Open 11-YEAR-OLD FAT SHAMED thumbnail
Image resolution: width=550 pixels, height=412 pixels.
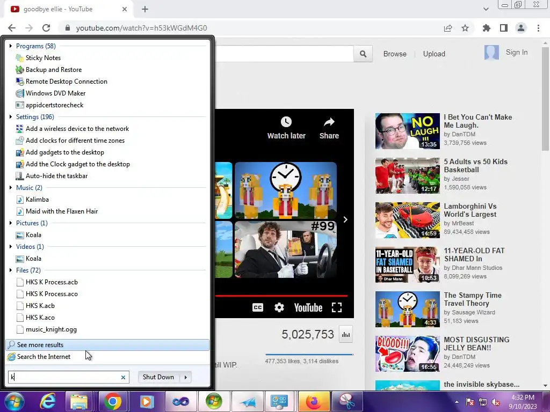pos(407,264)
